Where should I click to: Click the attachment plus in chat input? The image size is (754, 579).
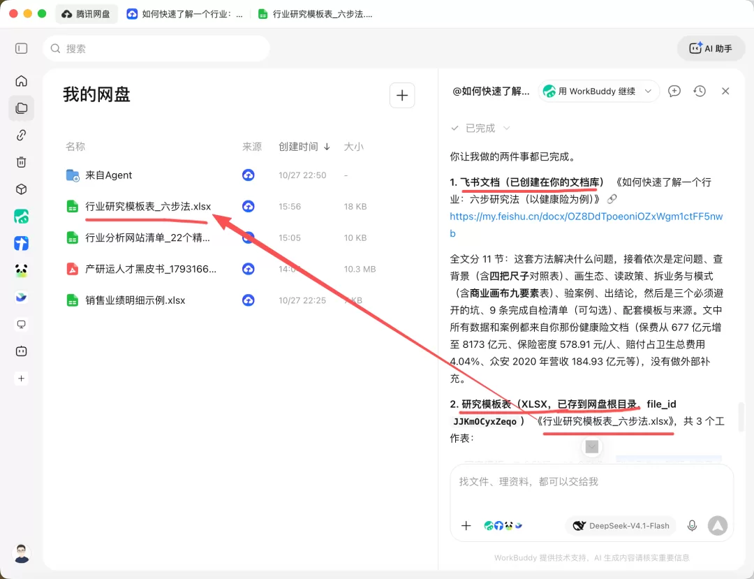point(466,526)
